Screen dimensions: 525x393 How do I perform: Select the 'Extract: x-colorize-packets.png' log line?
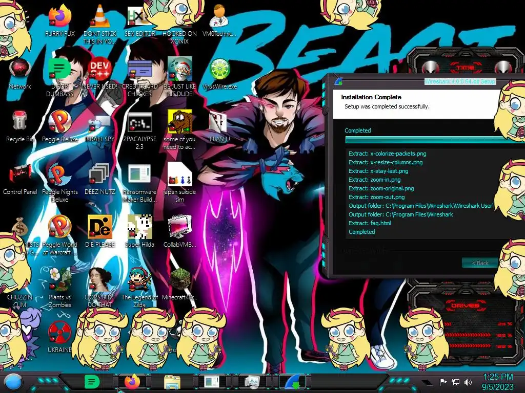pyautogui.click(x=388, y=154)
